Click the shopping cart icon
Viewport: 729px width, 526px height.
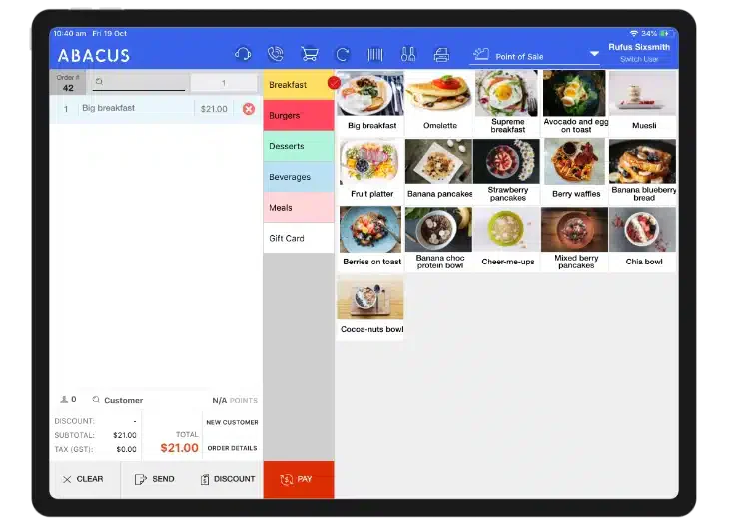tap(310, 54)
